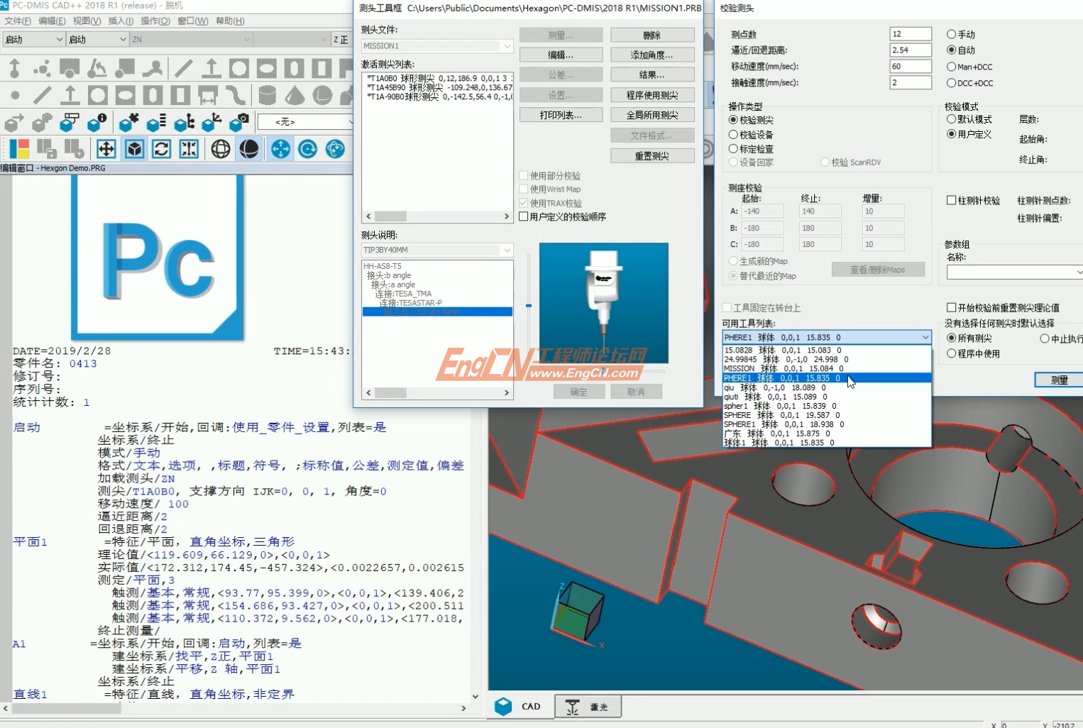The image size is (1083, 728).
Task: Select the 默认模式 radio button
Action: (951, 119)
